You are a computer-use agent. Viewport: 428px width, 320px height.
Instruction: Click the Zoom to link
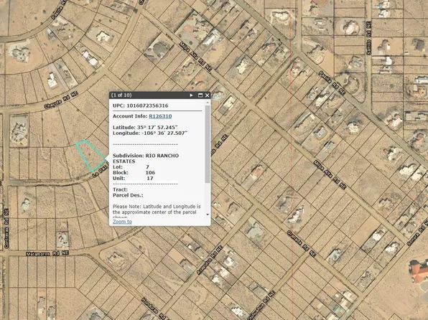pos(122,222)
